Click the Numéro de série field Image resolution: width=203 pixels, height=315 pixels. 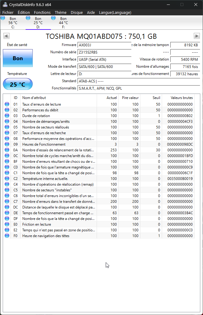click(x=105, y=52)
